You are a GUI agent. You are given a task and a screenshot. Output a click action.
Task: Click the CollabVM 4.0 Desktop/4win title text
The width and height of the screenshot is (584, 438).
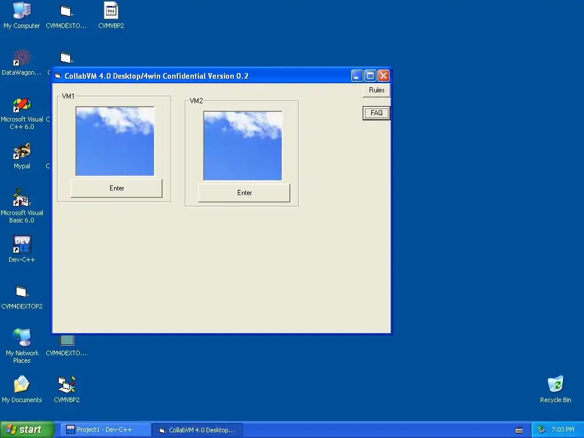(x=156, y=76)
